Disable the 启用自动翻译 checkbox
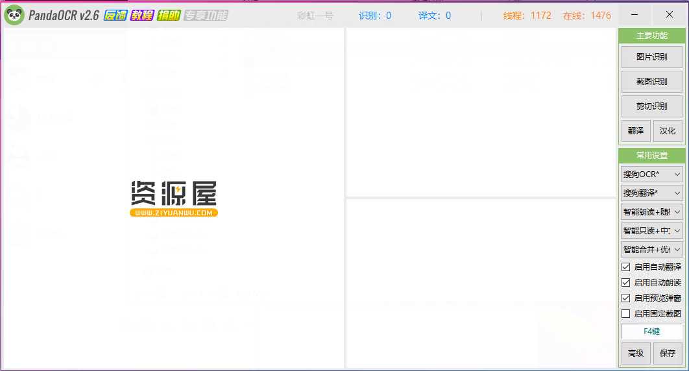This screenshot has height=371, width=689. click(x=626, y=267)
